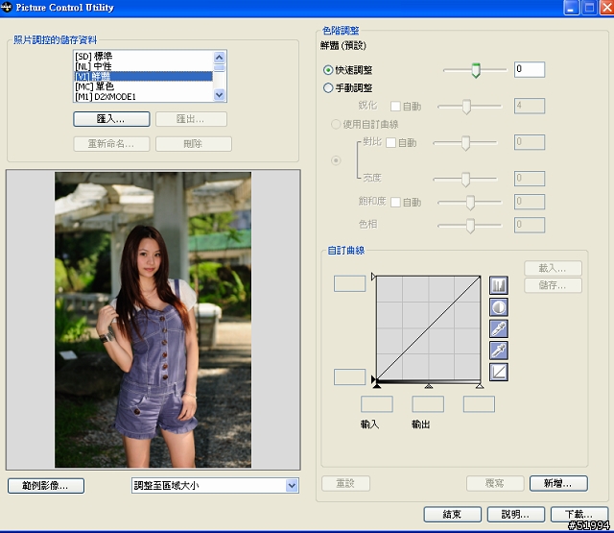Click the list scroll down arrow
Image resolution: width=614 pixels, height=533 pixels.
tap(220, 95)
